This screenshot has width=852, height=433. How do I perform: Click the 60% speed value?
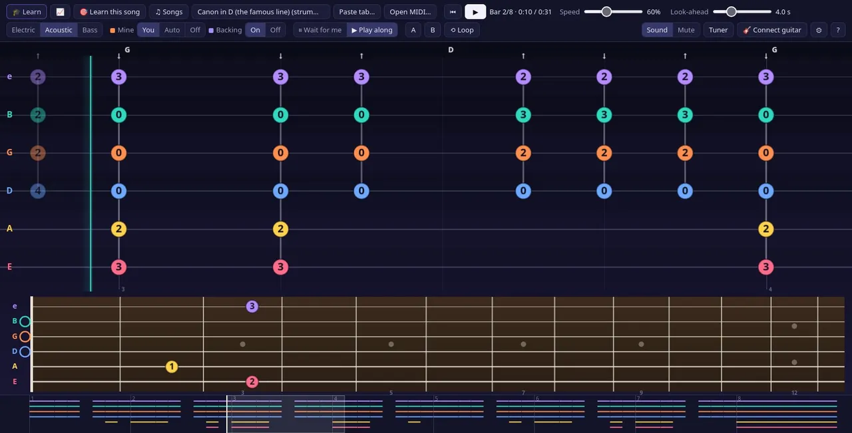(654, 12)
